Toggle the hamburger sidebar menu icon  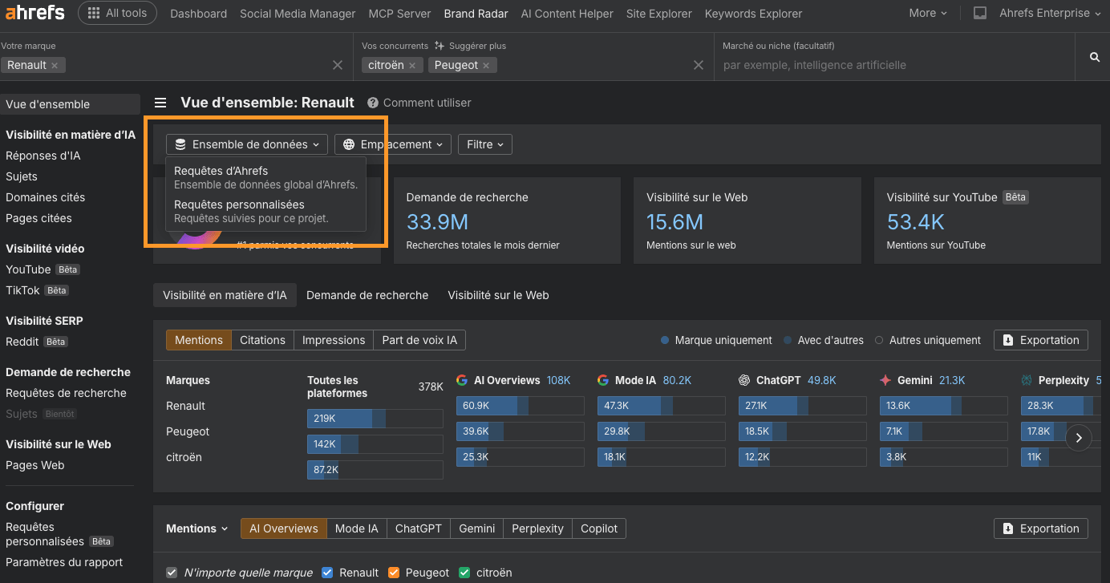tap(160, 103)
